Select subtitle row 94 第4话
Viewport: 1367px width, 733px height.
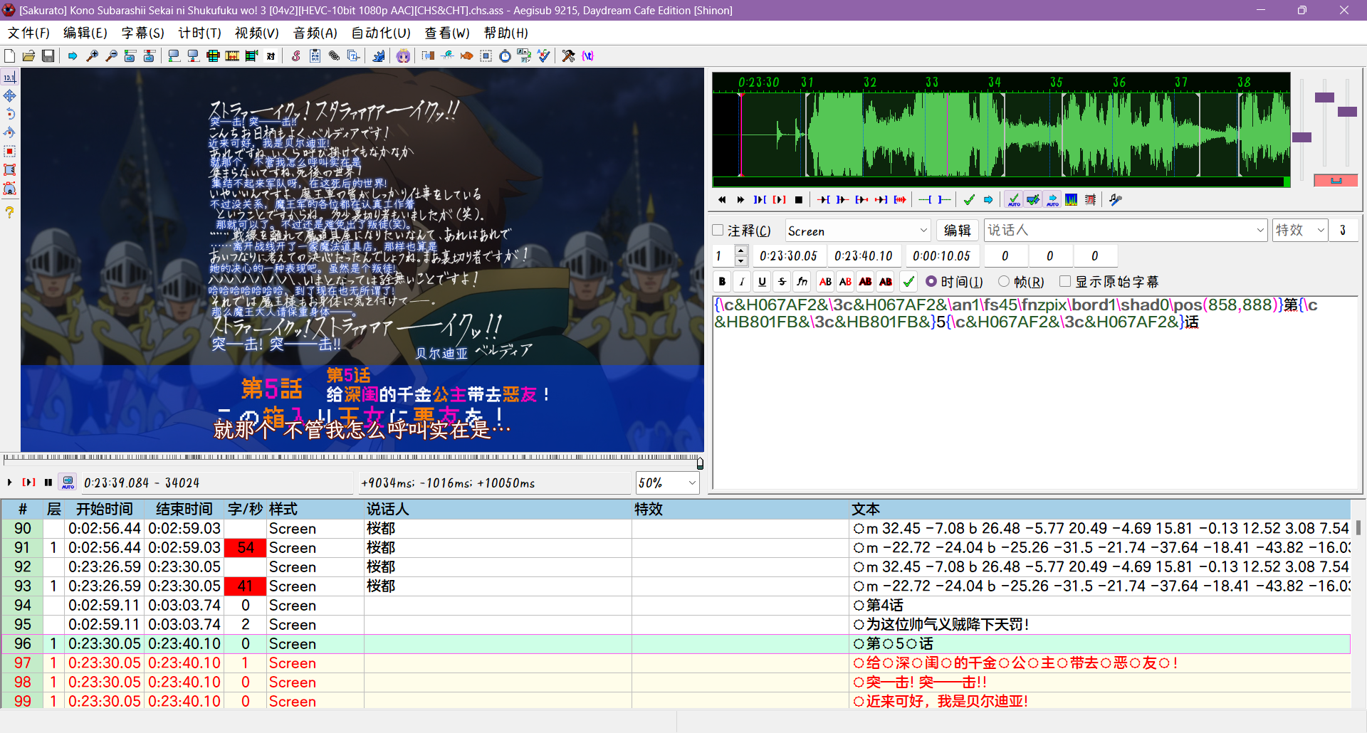[x=675, y=606]
